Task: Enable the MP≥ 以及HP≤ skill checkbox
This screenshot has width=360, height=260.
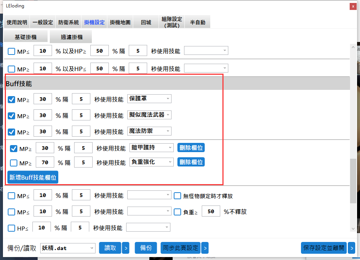Action: (x=11, y=69)
